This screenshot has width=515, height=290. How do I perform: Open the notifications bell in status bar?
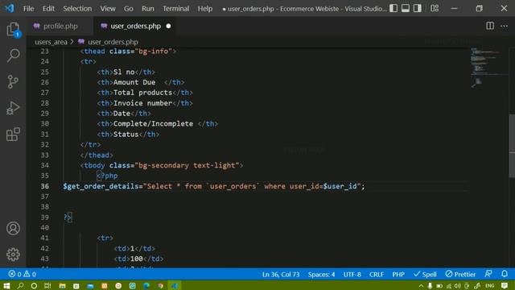tap(505, 274)
